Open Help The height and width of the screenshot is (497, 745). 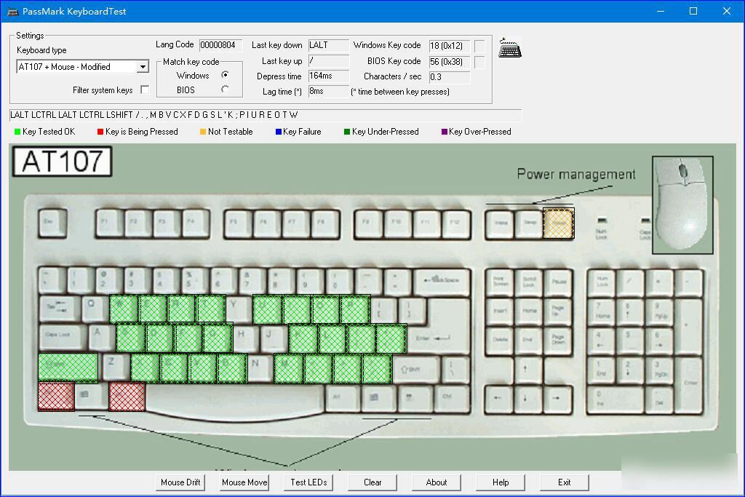pos(501,482)
